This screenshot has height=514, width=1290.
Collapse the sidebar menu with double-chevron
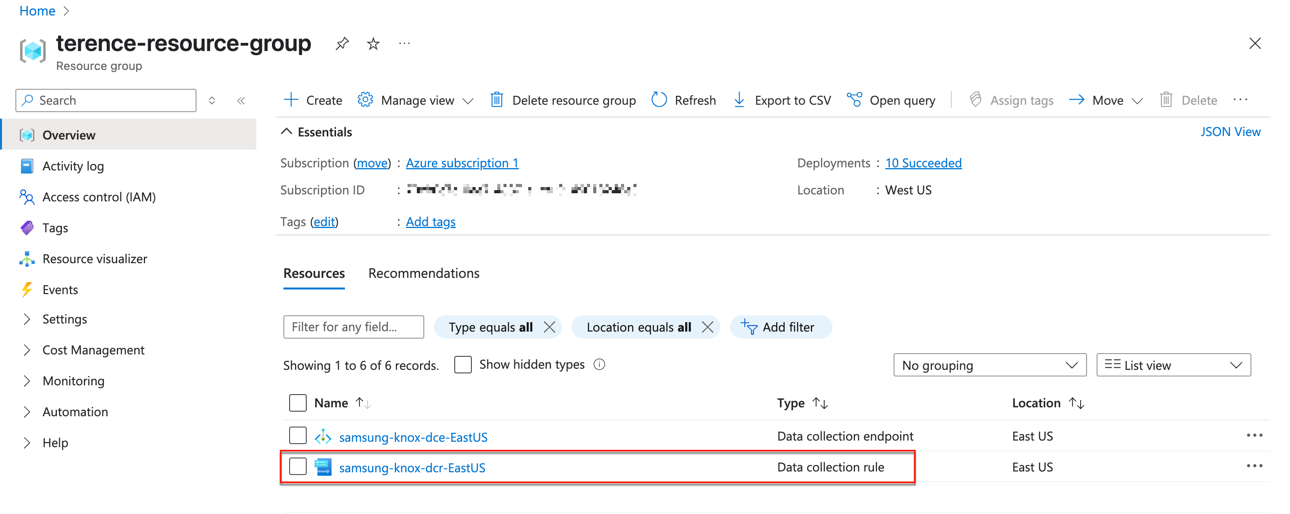point(241,100)
